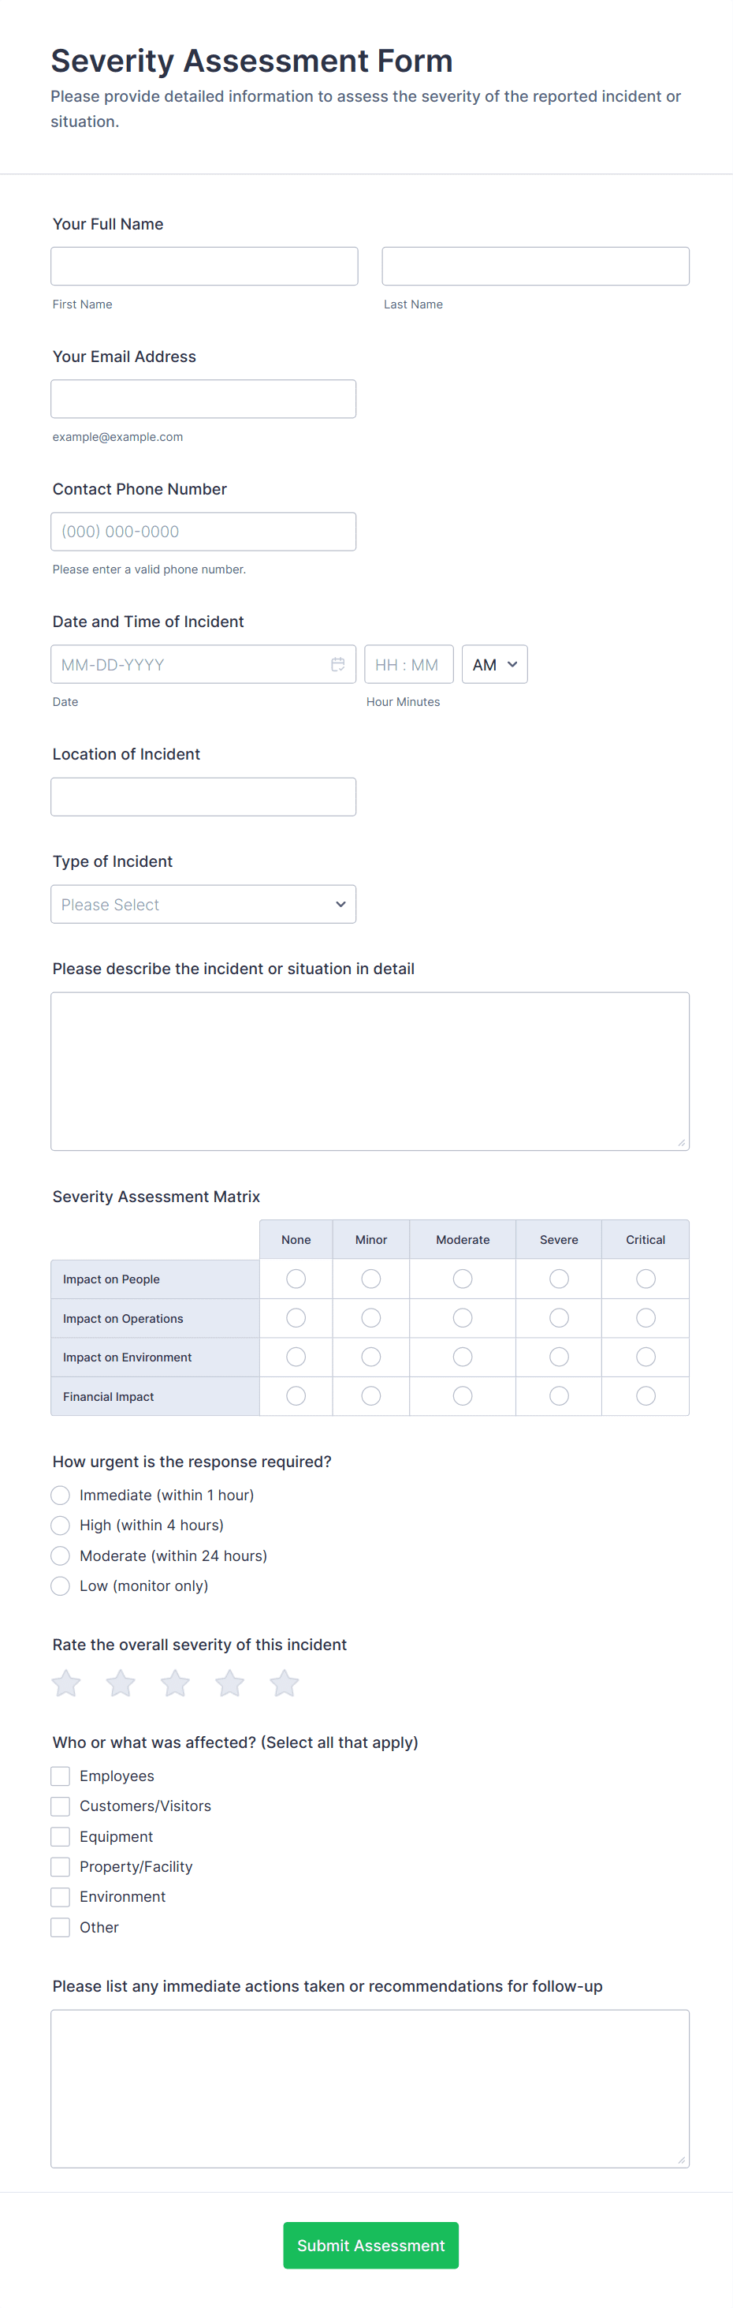
Task: Rate severity with the second star
Action: 121,1682
